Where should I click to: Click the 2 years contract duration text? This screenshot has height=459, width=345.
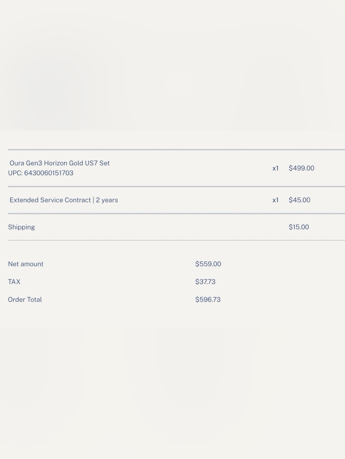(x=107, y=200)
